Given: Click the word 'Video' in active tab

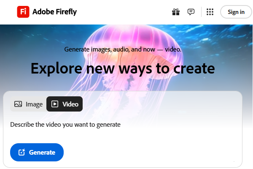Looking at the screenshot, I should [x=70, y=104].
